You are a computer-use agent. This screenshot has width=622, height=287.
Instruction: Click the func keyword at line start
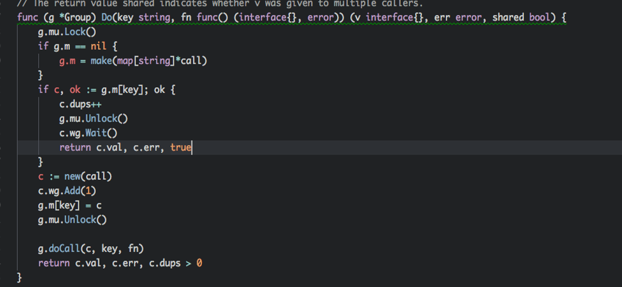click(28, 17)
